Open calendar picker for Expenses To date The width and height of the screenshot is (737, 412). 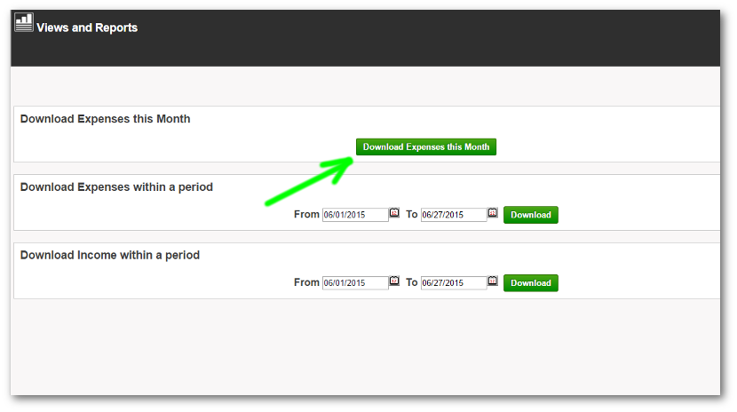coord(493,213)
